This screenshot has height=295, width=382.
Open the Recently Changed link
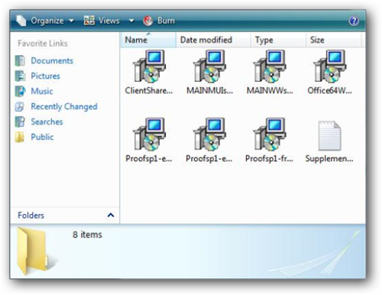[x=64, y=106]
